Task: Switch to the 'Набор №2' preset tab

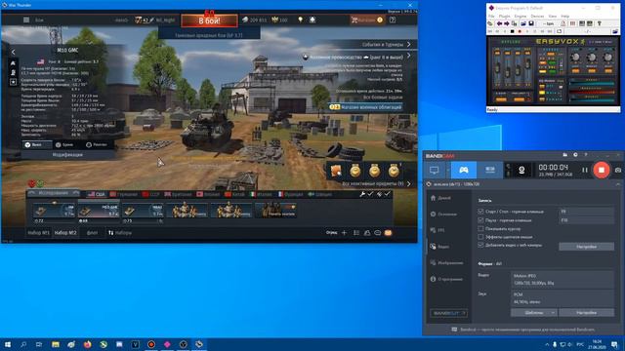Action: point(65,233)
